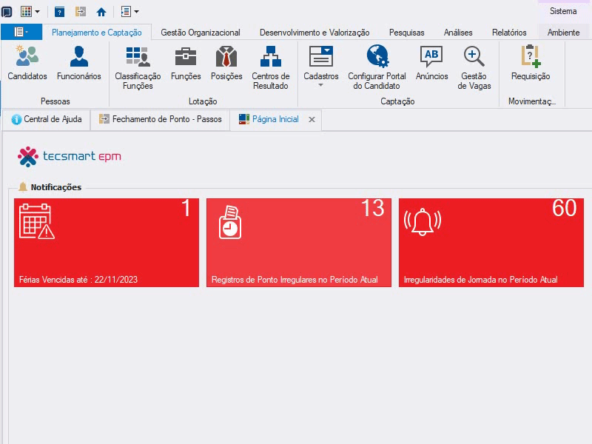Open the Posições icon

[226, 63]
